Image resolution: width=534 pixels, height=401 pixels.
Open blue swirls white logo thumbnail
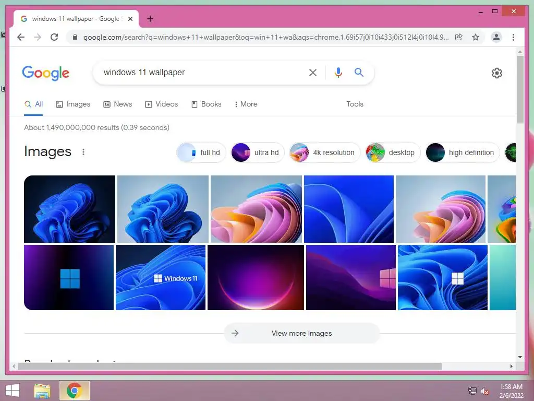coord(443,278)
